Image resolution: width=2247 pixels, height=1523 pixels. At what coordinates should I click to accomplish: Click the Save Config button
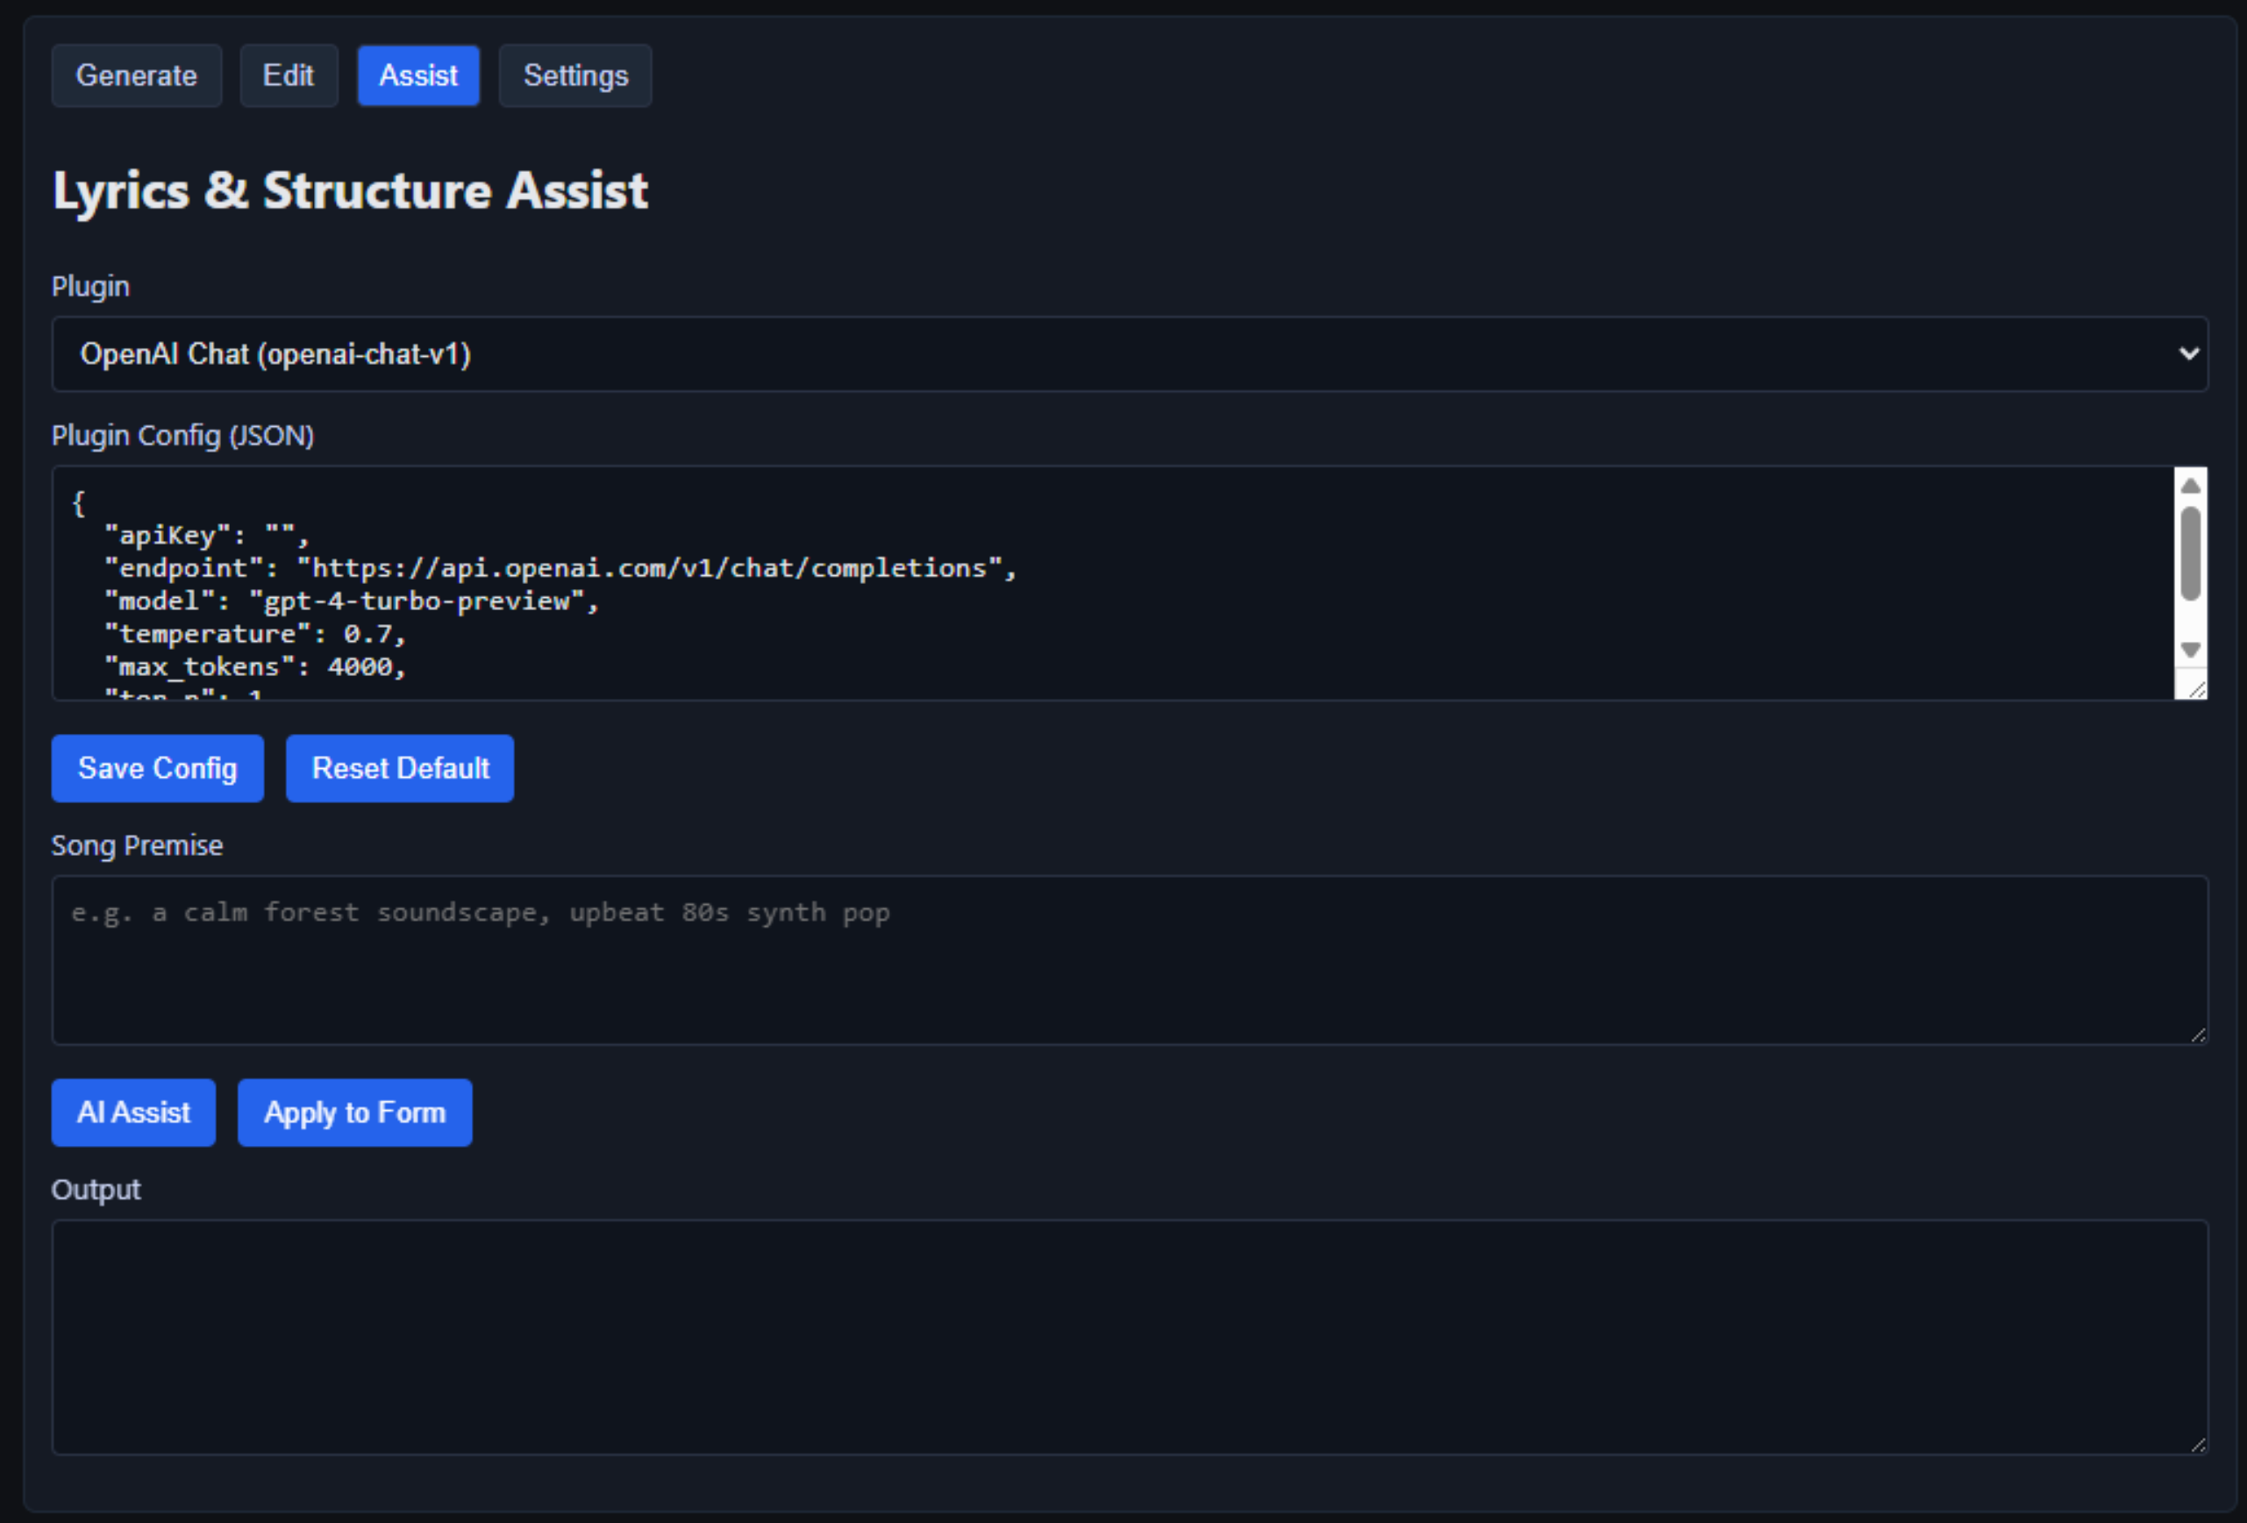coord(157,768)
